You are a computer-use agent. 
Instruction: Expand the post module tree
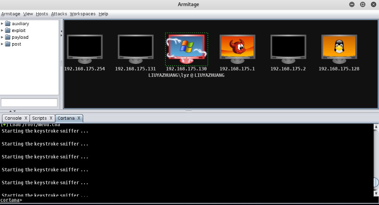click(2, 44)
